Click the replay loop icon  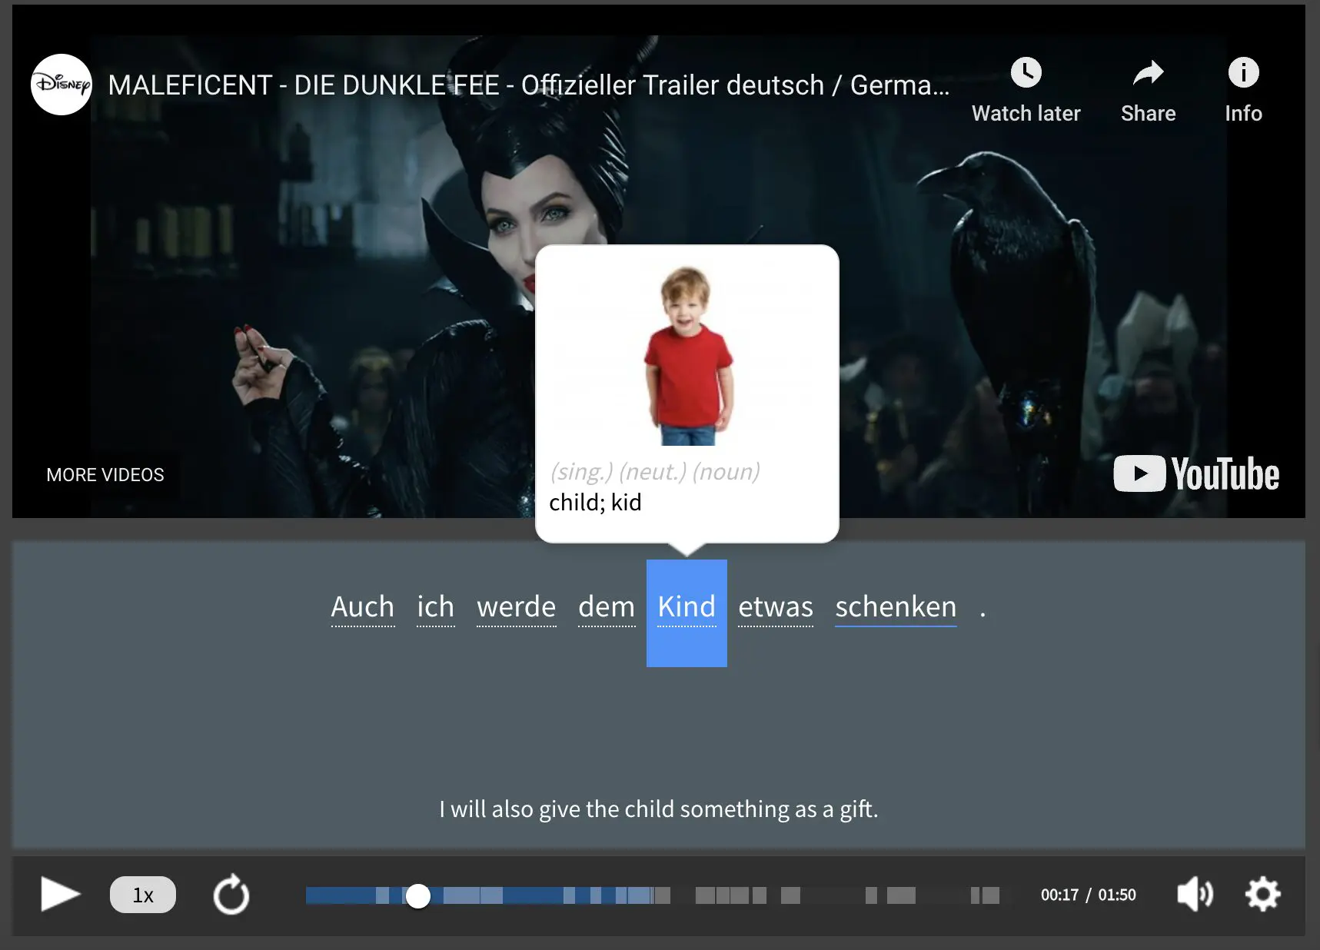tap(231, 895)
